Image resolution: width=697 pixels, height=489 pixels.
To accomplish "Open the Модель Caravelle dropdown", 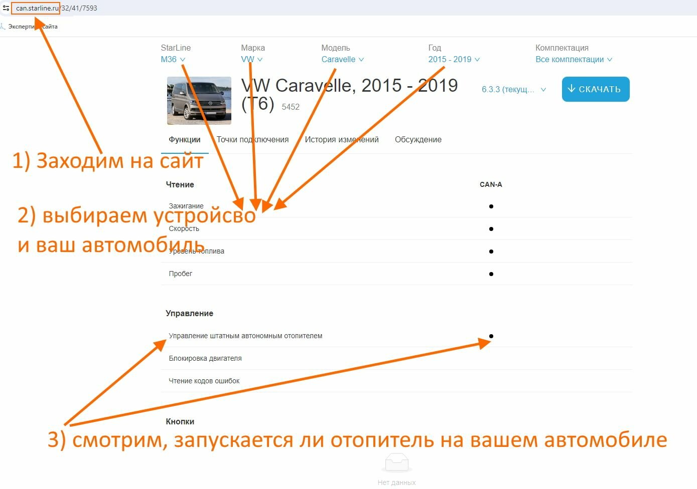I will click(343, 59).
